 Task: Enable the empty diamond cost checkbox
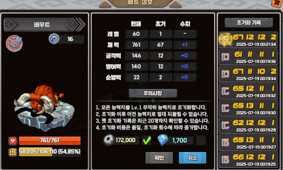tap(201, 140)
